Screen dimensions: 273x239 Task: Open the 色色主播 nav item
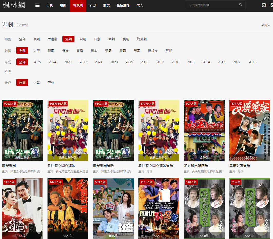123,5
